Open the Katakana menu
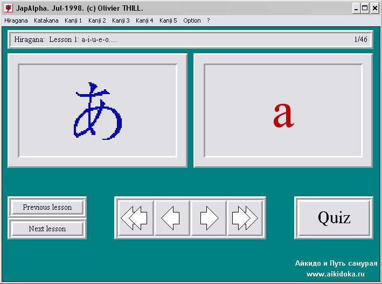This screenshot has height=284, width=382. coord(46,20)
